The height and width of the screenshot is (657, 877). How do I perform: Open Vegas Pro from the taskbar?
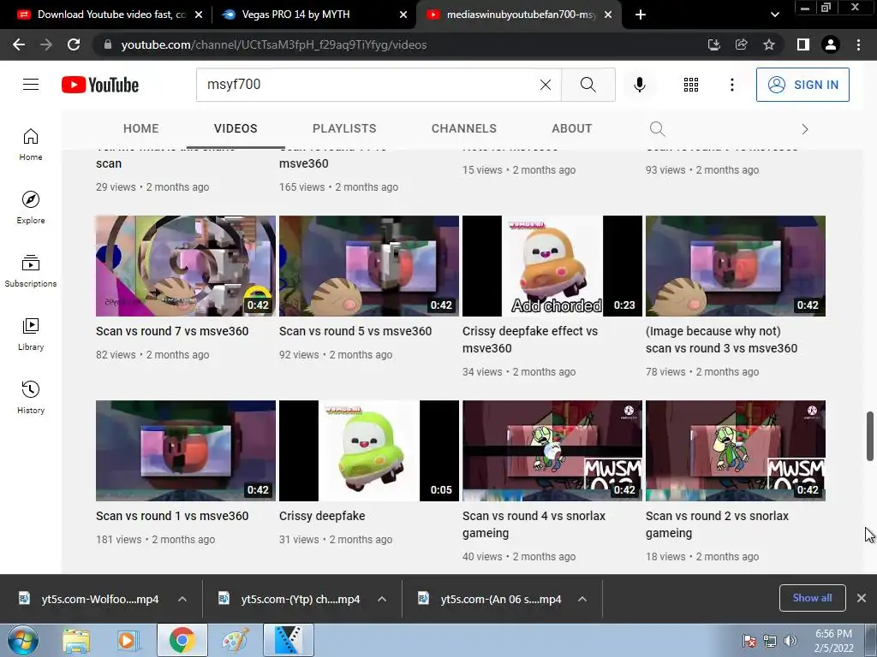pyautogui.click(x=289, y=640)
